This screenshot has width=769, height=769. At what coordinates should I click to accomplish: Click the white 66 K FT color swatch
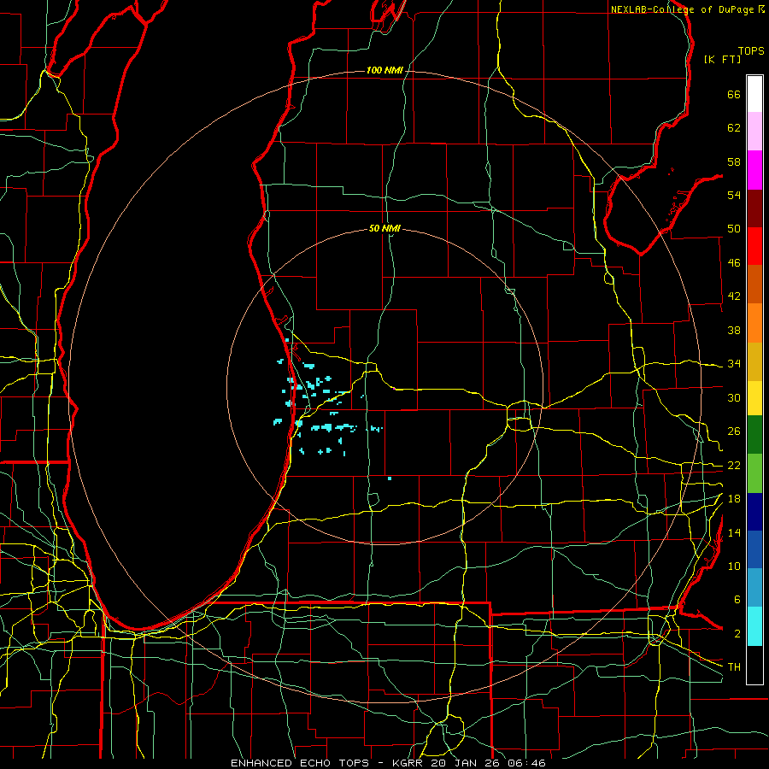754,94
